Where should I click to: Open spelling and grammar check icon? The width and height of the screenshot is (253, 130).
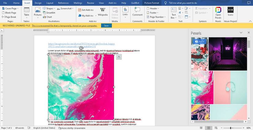[x=29, y=128]
